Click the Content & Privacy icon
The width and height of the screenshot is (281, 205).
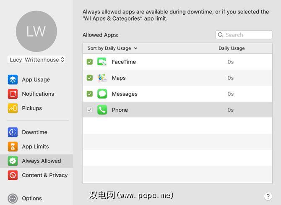click(x=13, y=175)
